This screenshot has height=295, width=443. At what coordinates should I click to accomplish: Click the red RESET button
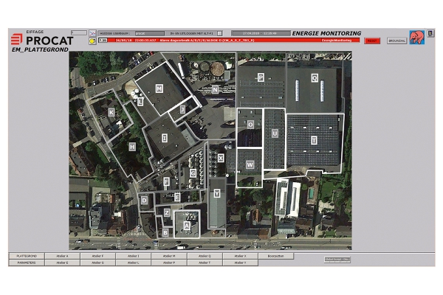pos(372,41)
